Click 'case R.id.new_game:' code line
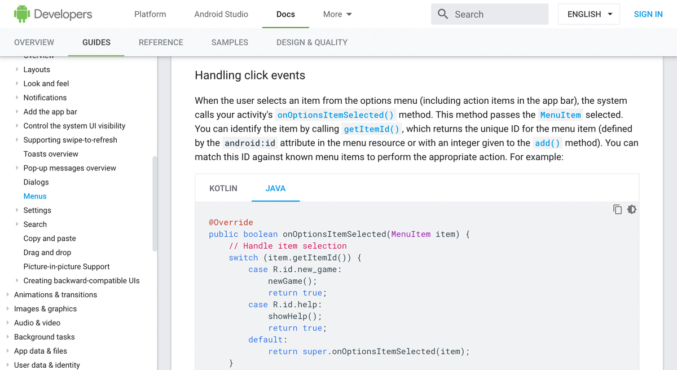The width and height of the screenshot is (677, 370). pos(295,270)
